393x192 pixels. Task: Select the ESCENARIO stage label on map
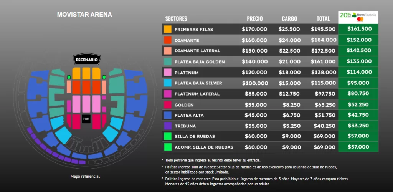click(x=87, y=60)
